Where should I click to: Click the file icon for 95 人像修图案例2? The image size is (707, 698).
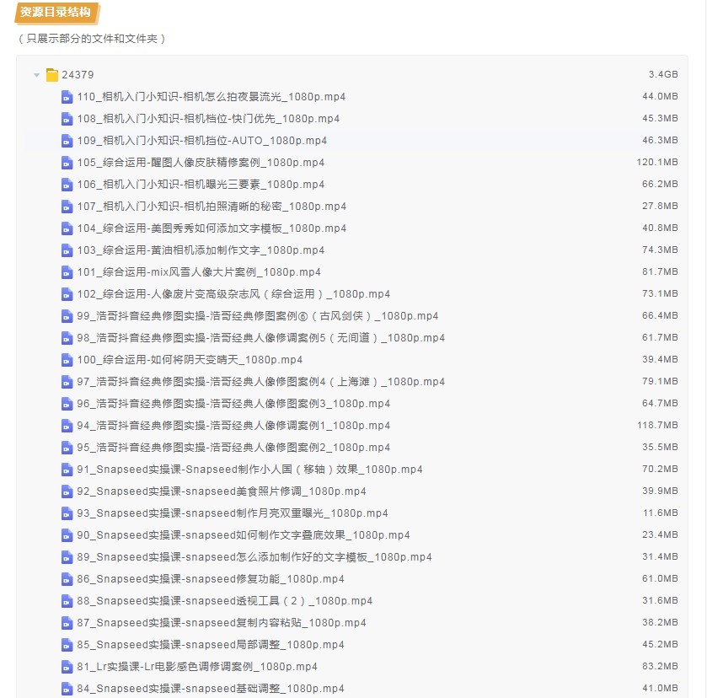coord(67,448)
